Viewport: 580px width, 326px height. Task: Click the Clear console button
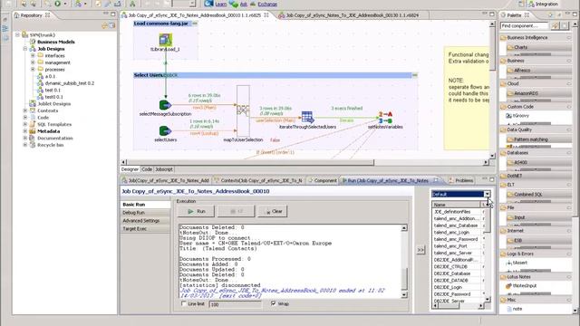273,211
